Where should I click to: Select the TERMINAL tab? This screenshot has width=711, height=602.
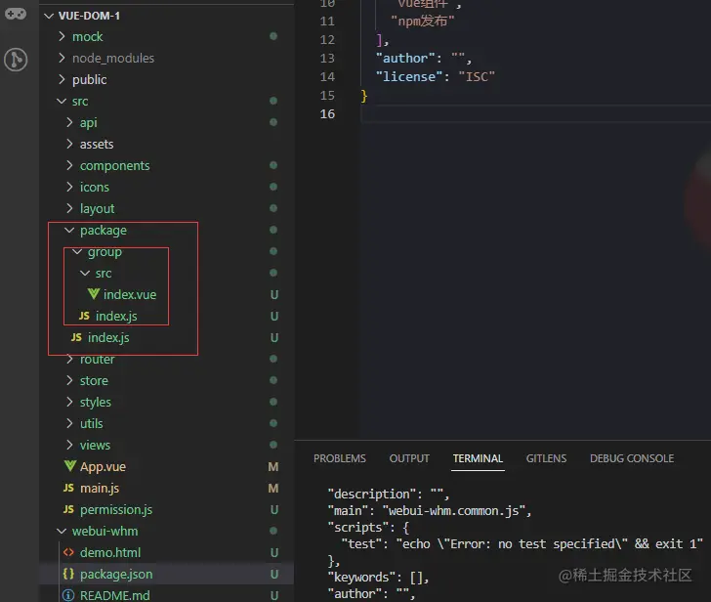478,458
